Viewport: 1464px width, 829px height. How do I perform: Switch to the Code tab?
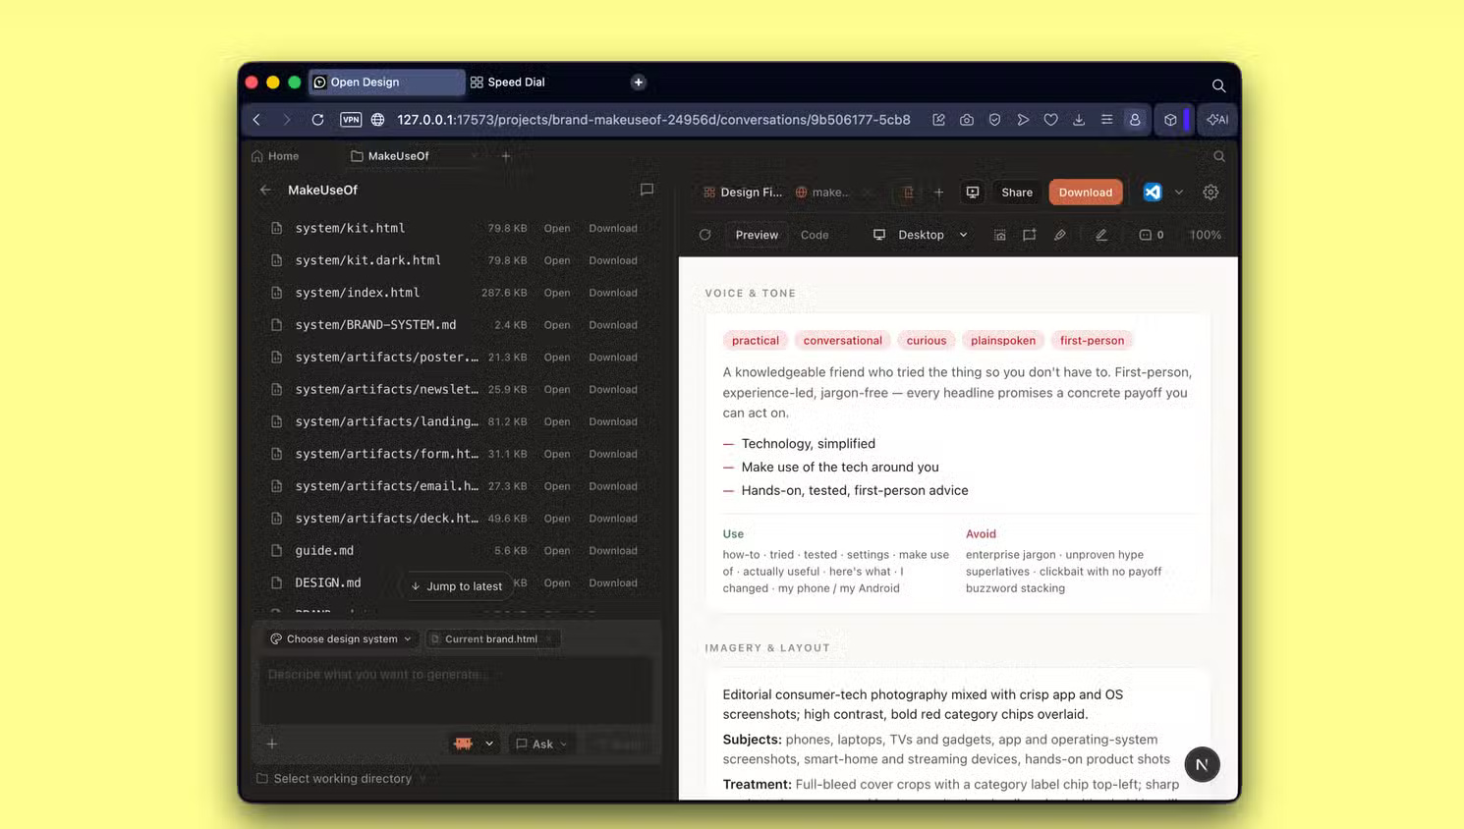pos(815,235)
